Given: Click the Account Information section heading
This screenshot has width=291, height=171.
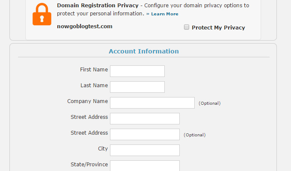Looking at the screenshot, I should coord(144,51).
